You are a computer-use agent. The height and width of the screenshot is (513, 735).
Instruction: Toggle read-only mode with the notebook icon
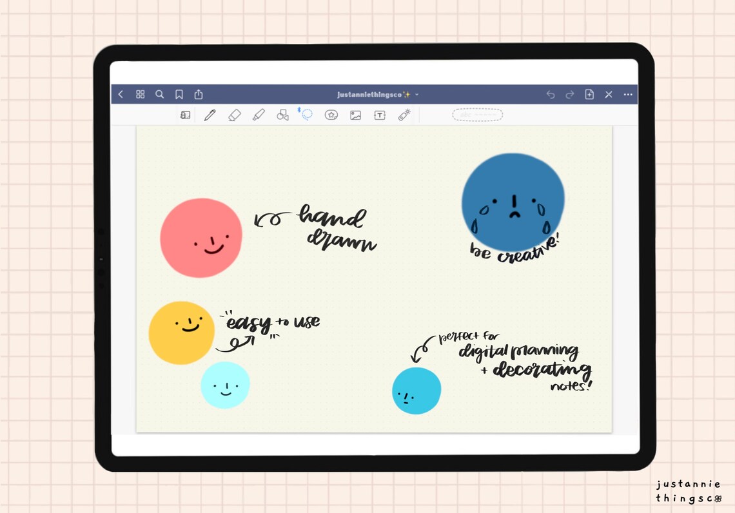pyautogui.click(x=185, y=114)
